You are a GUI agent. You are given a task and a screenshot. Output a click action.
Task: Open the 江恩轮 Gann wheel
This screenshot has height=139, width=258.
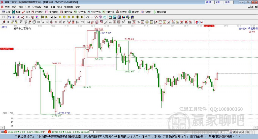pyautogui.click(x=121, y=12)
